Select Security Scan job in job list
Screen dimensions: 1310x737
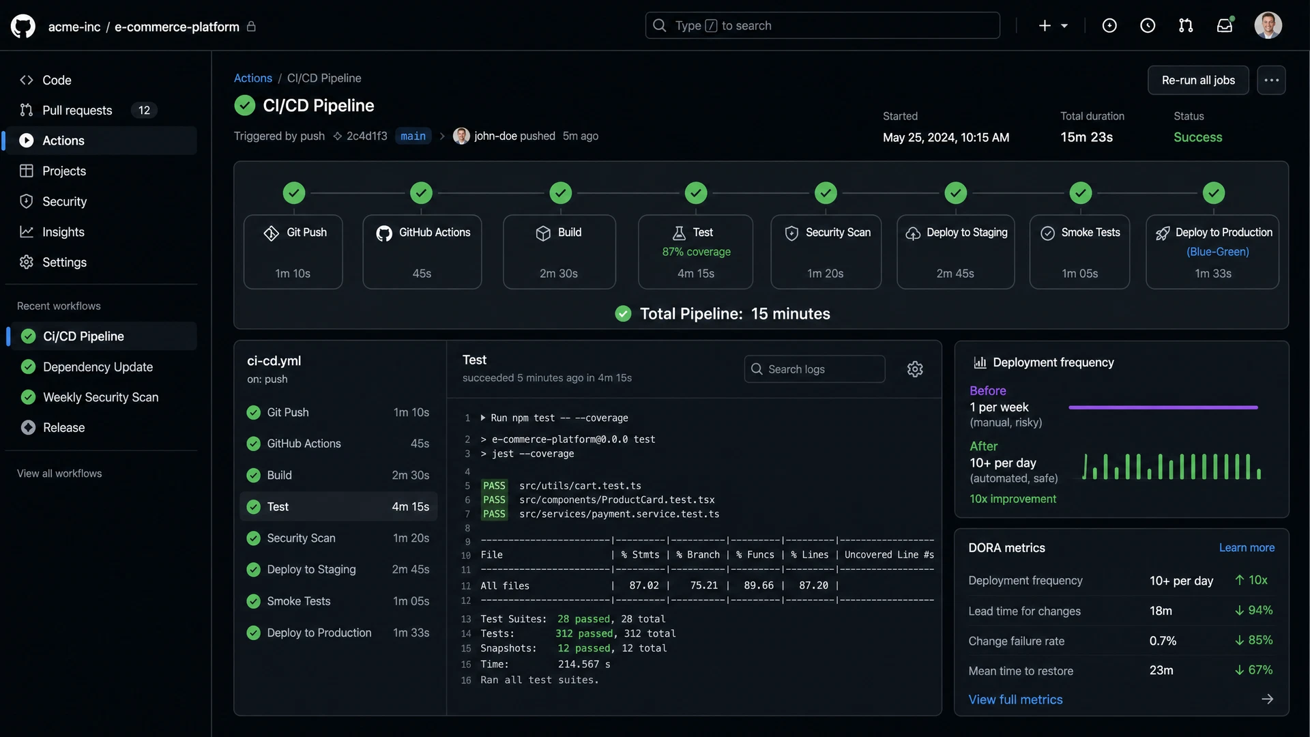338,538
